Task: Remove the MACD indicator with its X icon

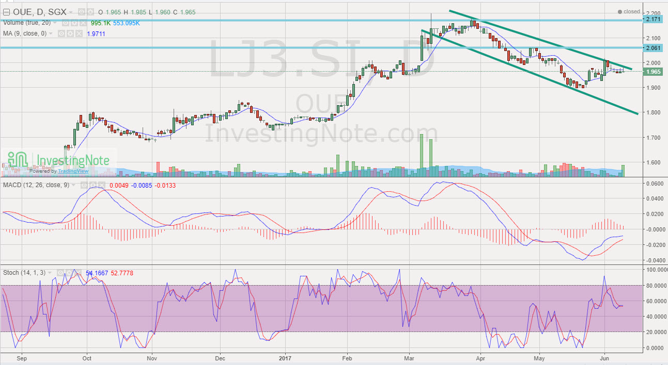Action: point(102,185)
